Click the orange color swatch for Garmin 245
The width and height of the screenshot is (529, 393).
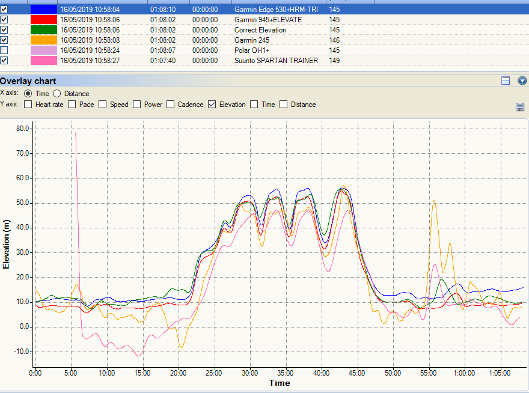click(43, 40)
